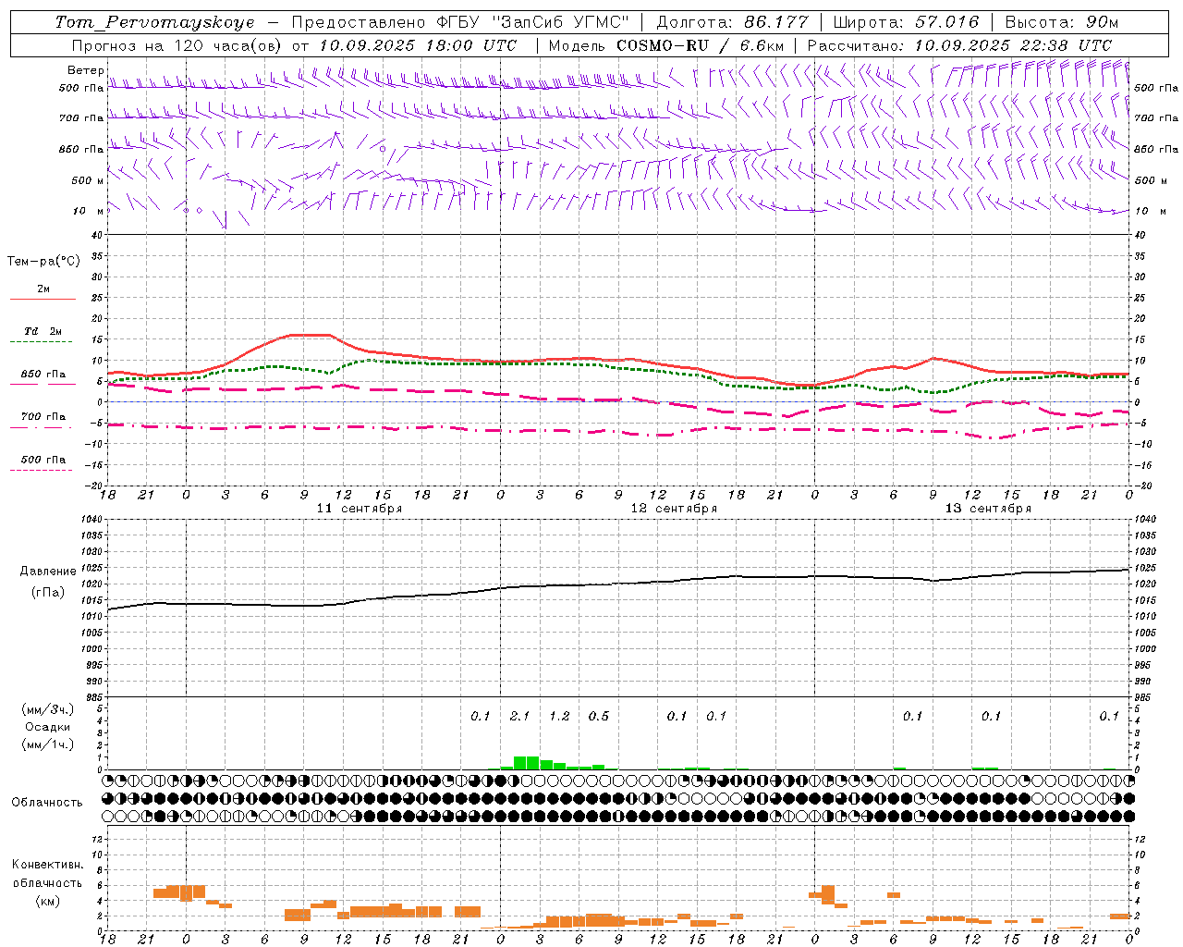Click the "(мм/1ч.)" precipitation unit label

(x=48, y=744)
